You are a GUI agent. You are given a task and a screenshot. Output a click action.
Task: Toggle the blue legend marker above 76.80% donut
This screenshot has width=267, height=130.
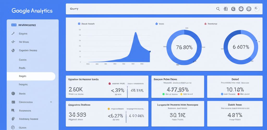157,24
